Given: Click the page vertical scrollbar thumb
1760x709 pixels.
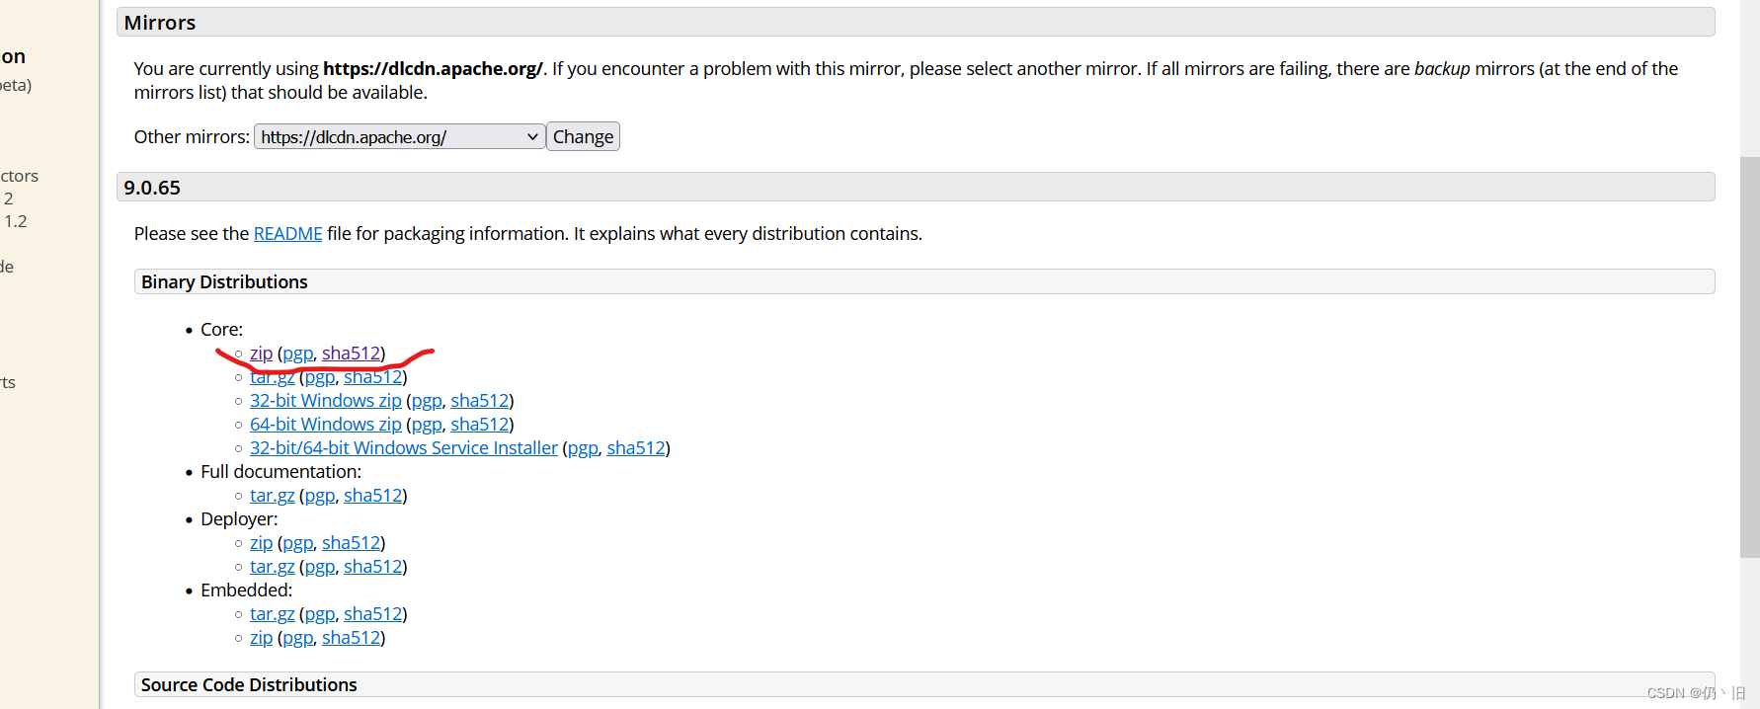Looking at the screenshot, I should [x=1749, y=356].
